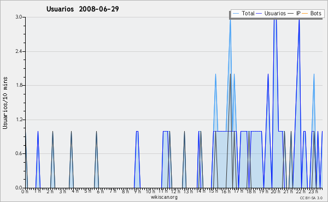Click the '14 h' x-axis label
Screen dimensions: 328x202
[201, 191]
